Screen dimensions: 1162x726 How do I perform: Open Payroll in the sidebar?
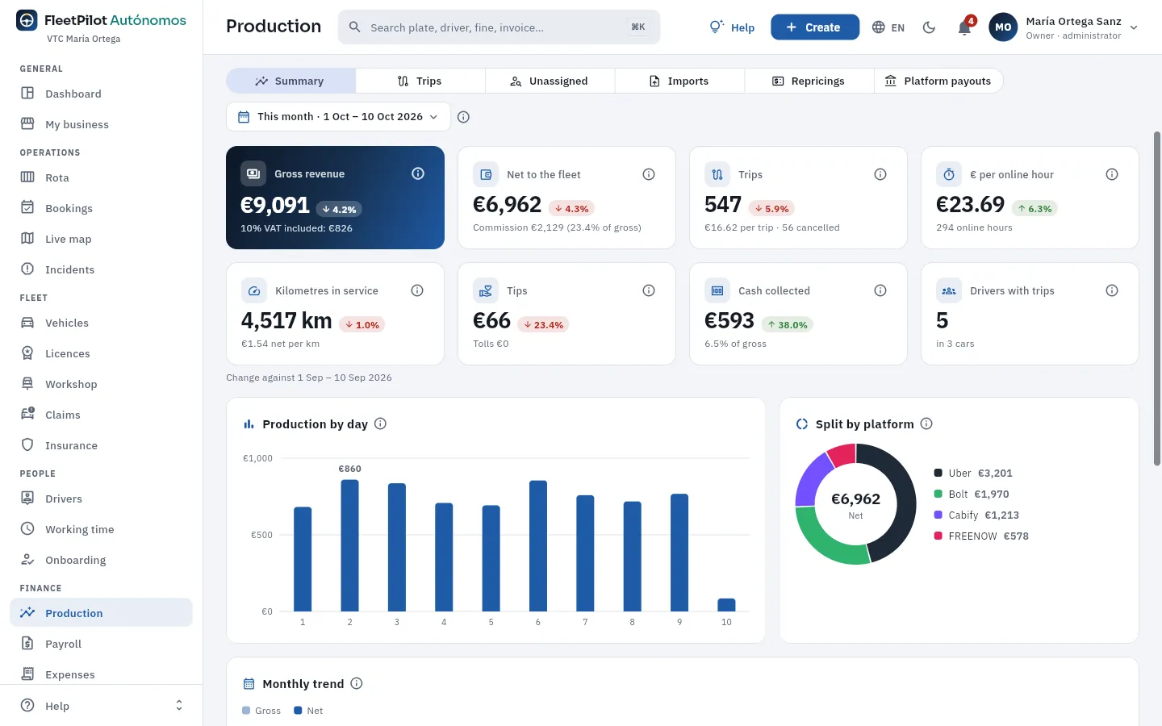point(101,644)
